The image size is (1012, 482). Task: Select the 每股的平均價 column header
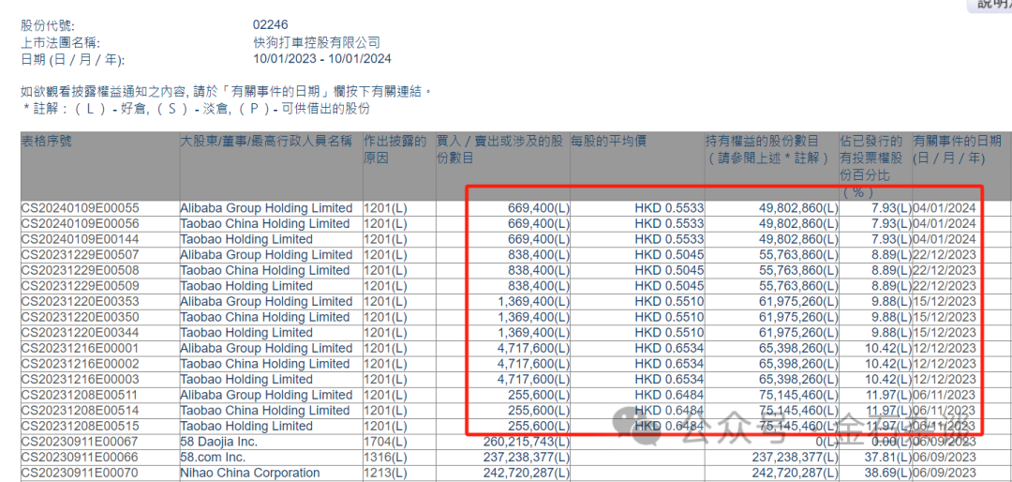pos(609,142)
